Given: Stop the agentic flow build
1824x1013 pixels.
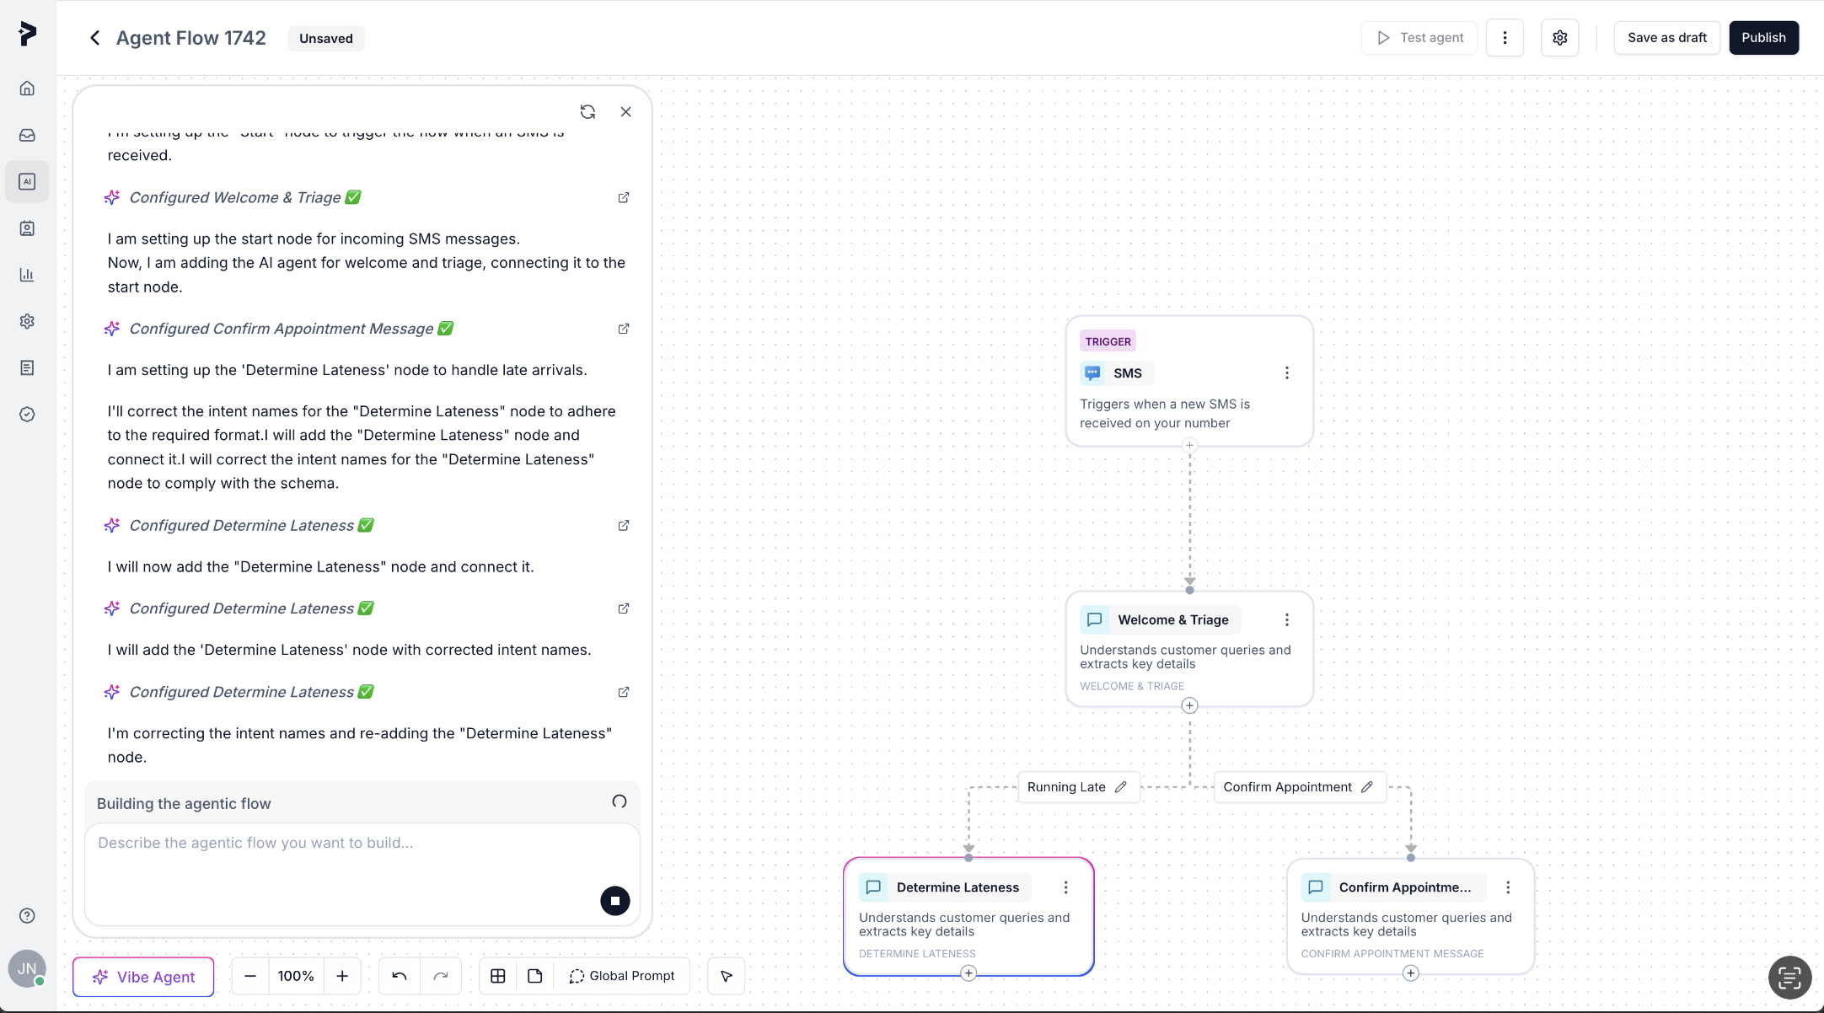Looking at the screenshot, I should click(x=614, y=901).
